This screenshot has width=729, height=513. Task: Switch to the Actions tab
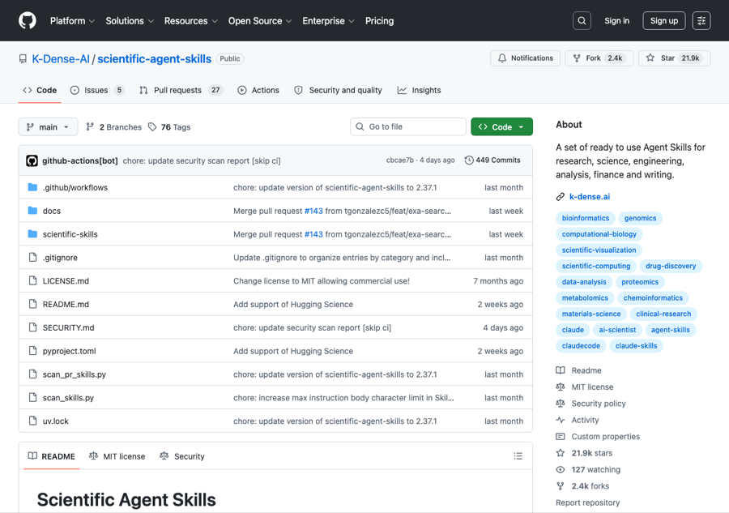258,90
